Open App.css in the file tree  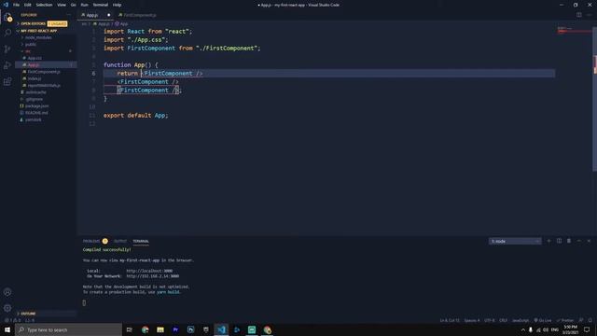(35, 58)
